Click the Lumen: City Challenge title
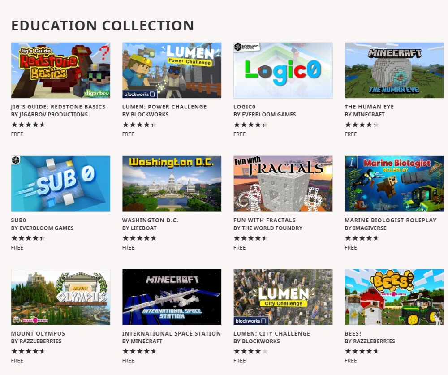 pyautogui.click(x=271, y=333)
